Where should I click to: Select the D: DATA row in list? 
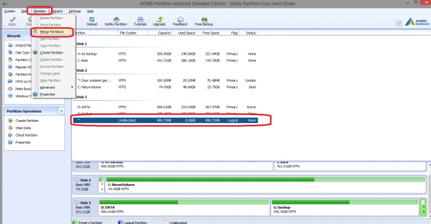[166, 107]
